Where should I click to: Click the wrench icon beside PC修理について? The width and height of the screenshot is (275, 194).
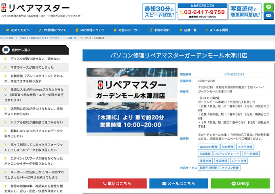tap(40, 30)
